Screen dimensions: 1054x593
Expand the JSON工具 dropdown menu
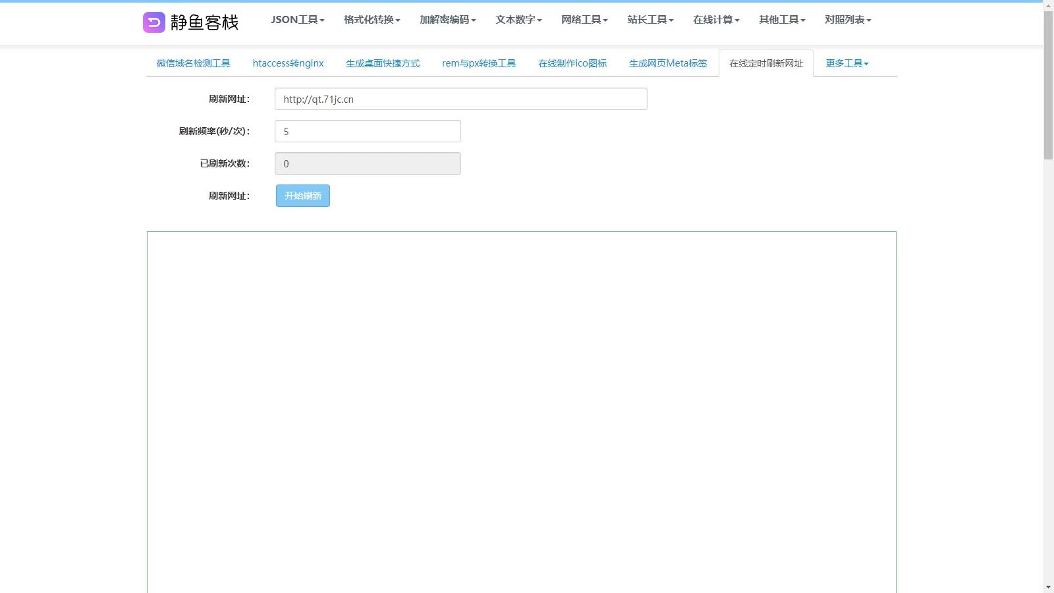(x=297, y=20)
